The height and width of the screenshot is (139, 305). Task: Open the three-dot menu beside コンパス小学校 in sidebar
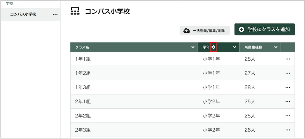[x=55, y=14]
